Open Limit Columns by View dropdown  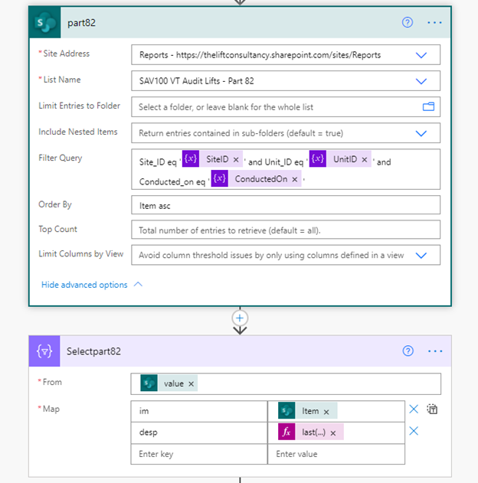[421, 256]
